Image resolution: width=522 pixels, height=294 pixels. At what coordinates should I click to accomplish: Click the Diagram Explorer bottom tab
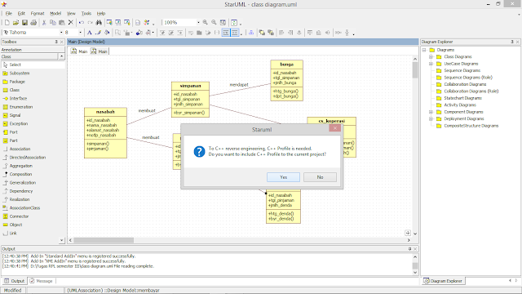[443, 281]
